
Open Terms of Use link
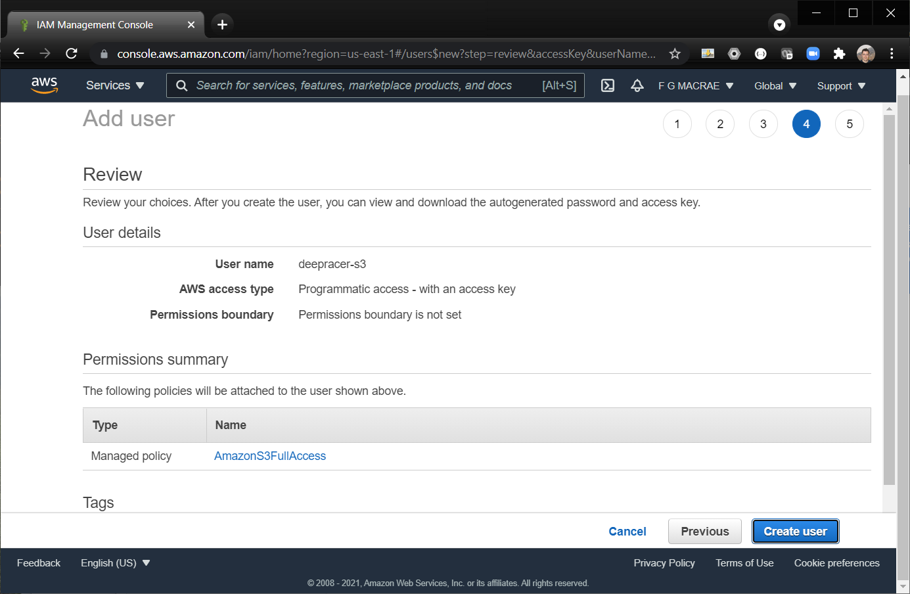744,562
